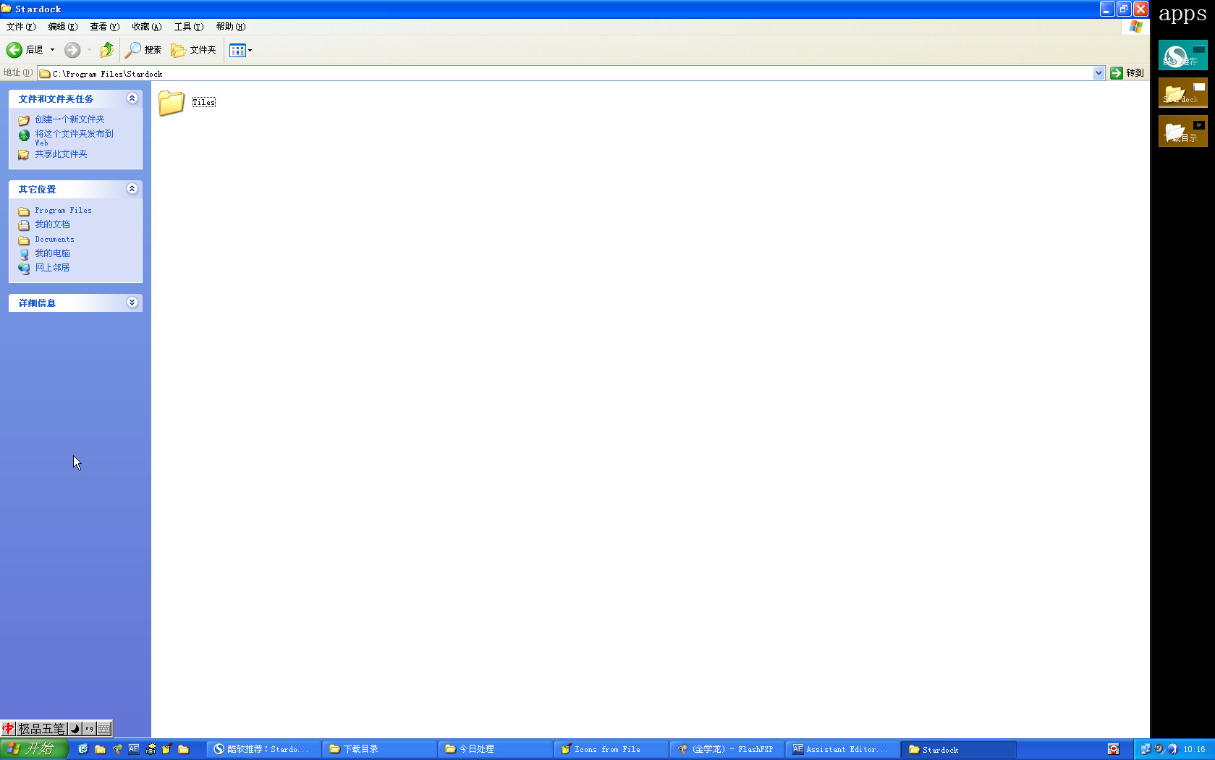The image size is (1215, 760).
Task: Click the 网上邻居 network icon in sidebar
Action: click(24, 269)
